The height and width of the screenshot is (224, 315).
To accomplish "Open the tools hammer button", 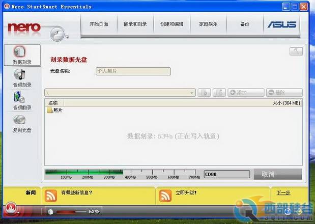I will [296, 51].
